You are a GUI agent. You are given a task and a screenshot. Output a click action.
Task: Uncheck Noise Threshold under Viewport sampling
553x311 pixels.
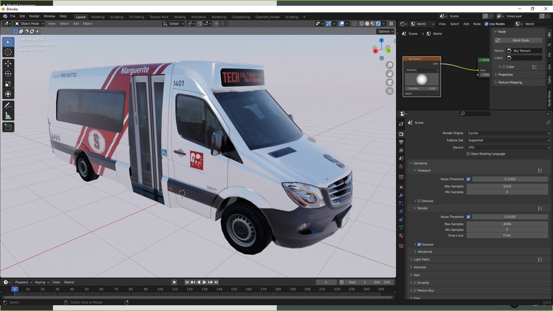(469, 179)
